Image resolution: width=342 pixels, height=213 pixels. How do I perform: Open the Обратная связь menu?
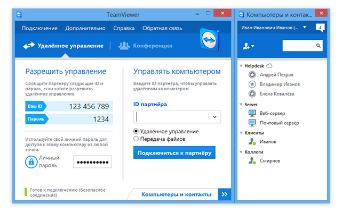[162, 29]
